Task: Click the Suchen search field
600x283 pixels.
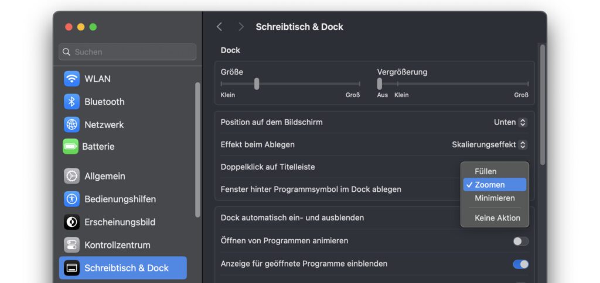Action: tap(128, 52)
